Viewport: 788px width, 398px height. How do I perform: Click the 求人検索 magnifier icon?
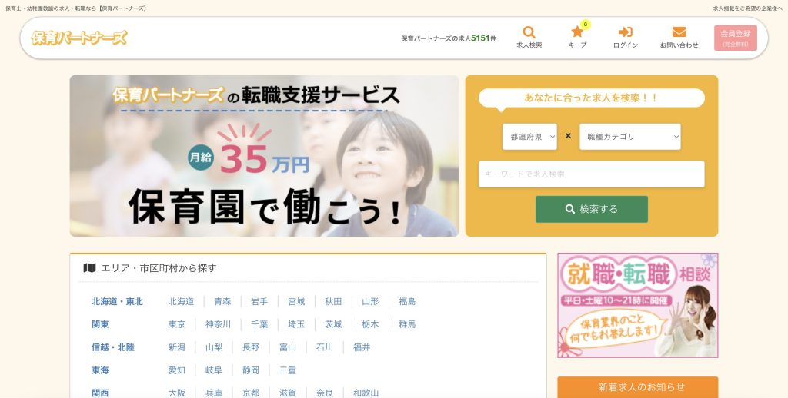pos(529,32)
